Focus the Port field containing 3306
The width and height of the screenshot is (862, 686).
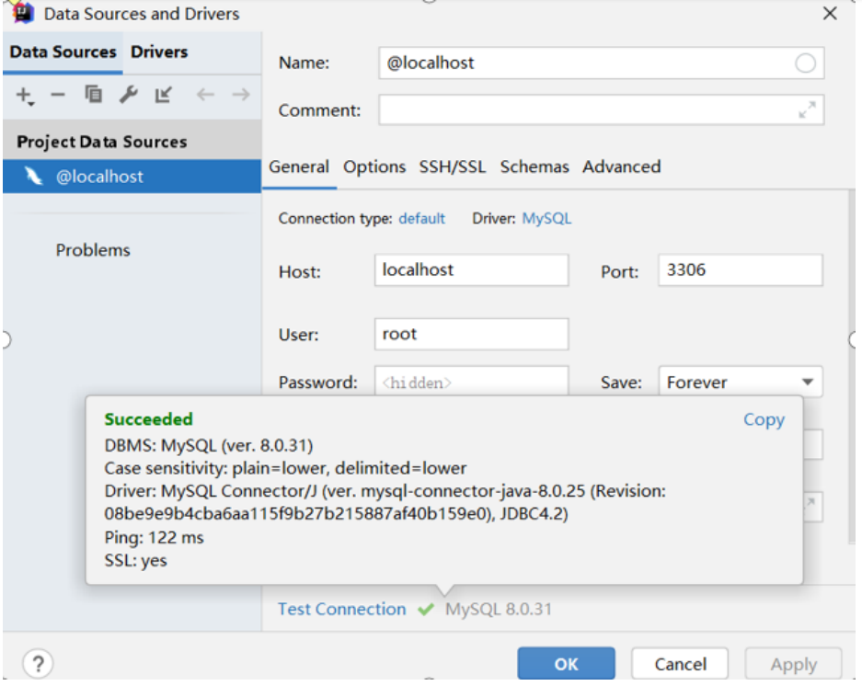pyautogui.click(x=741, y=269)
